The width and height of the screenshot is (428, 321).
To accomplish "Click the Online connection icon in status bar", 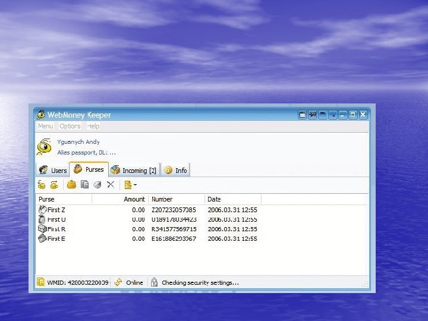I will [118, 282].
